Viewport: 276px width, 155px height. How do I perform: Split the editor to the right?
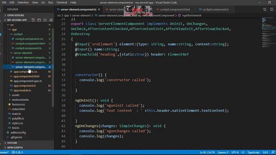[272, 9]
